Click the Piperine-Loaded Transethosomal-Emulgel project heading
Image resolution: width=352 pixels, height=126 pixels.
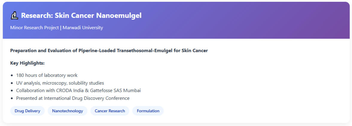point(109,50)
